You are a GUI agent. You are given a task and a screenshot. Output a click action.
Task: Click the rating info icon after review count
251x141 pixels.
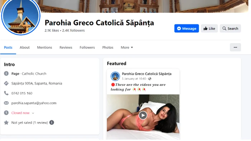pyautogui.click(x=52, y=123)
